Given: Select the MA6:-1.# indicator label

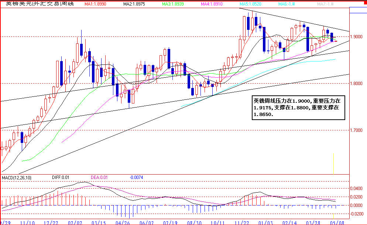Looking at the screenshot, I should [x=287, y=4].
